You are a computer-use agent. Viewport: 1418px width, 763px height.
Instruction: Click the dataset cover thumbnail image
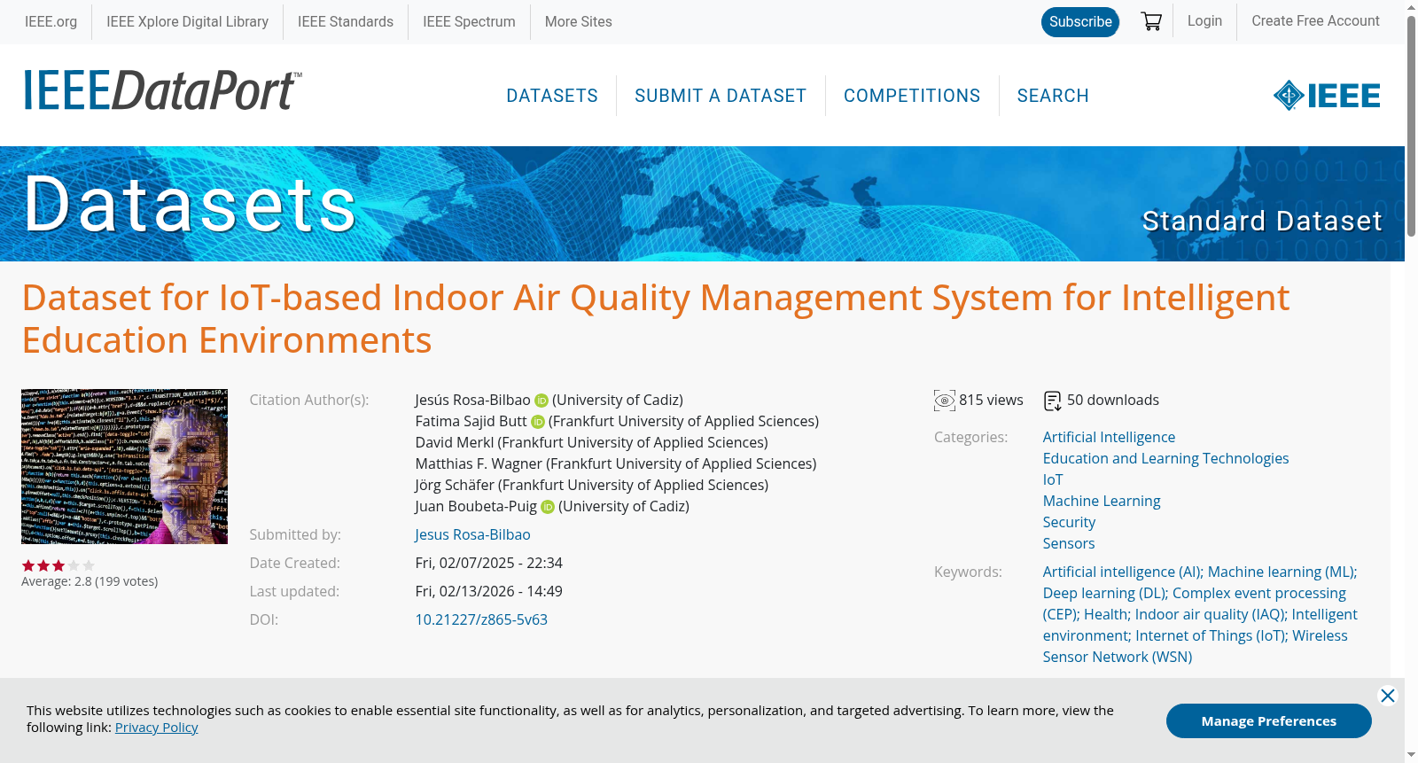pyautogui.click(x=124, y=466)
